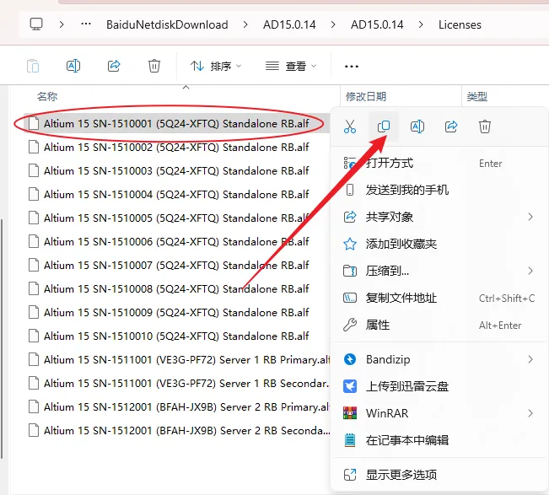Click Copy icon in context menu
Screen dimensions: 549x495
[x=384, y=126]
